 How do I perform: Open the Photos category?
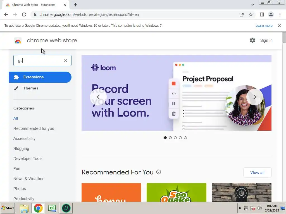[20, 189]
